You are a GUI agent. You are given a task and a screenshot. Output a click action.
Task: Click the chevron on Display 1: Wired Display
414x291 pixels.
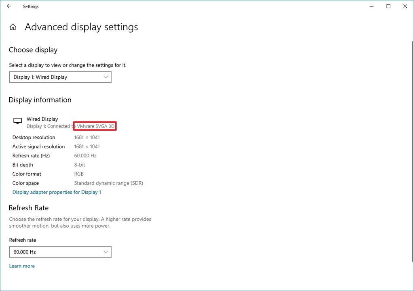coord(105,77)
